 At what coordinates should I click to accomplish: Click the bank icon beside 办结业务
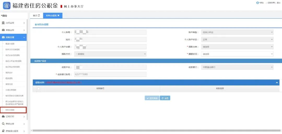pos(3,23)
